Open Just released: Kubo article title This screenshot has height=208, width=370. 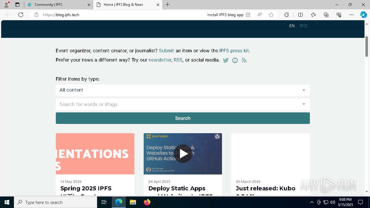point(266,191)
